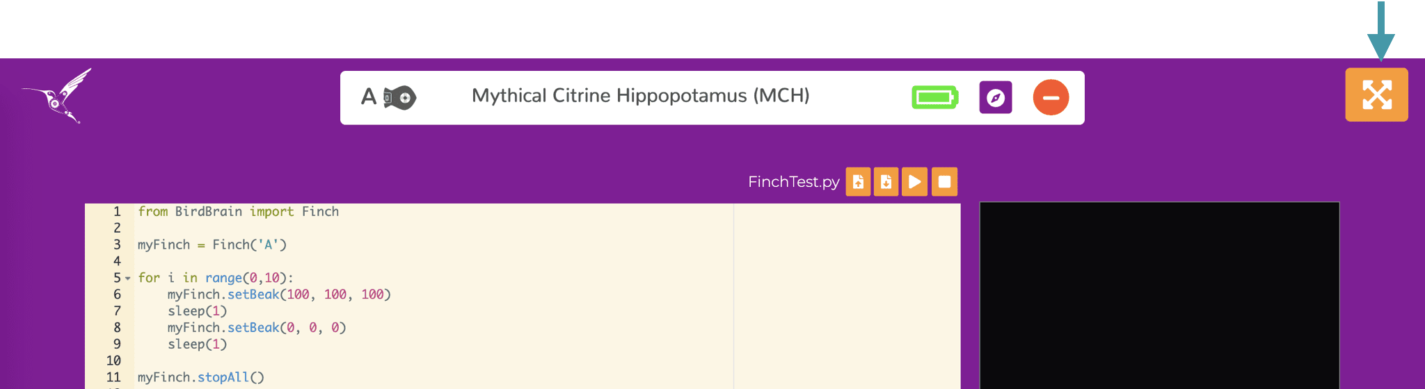Click the download file icon
The image size is (1425, 389).
[x=886, y=182]
